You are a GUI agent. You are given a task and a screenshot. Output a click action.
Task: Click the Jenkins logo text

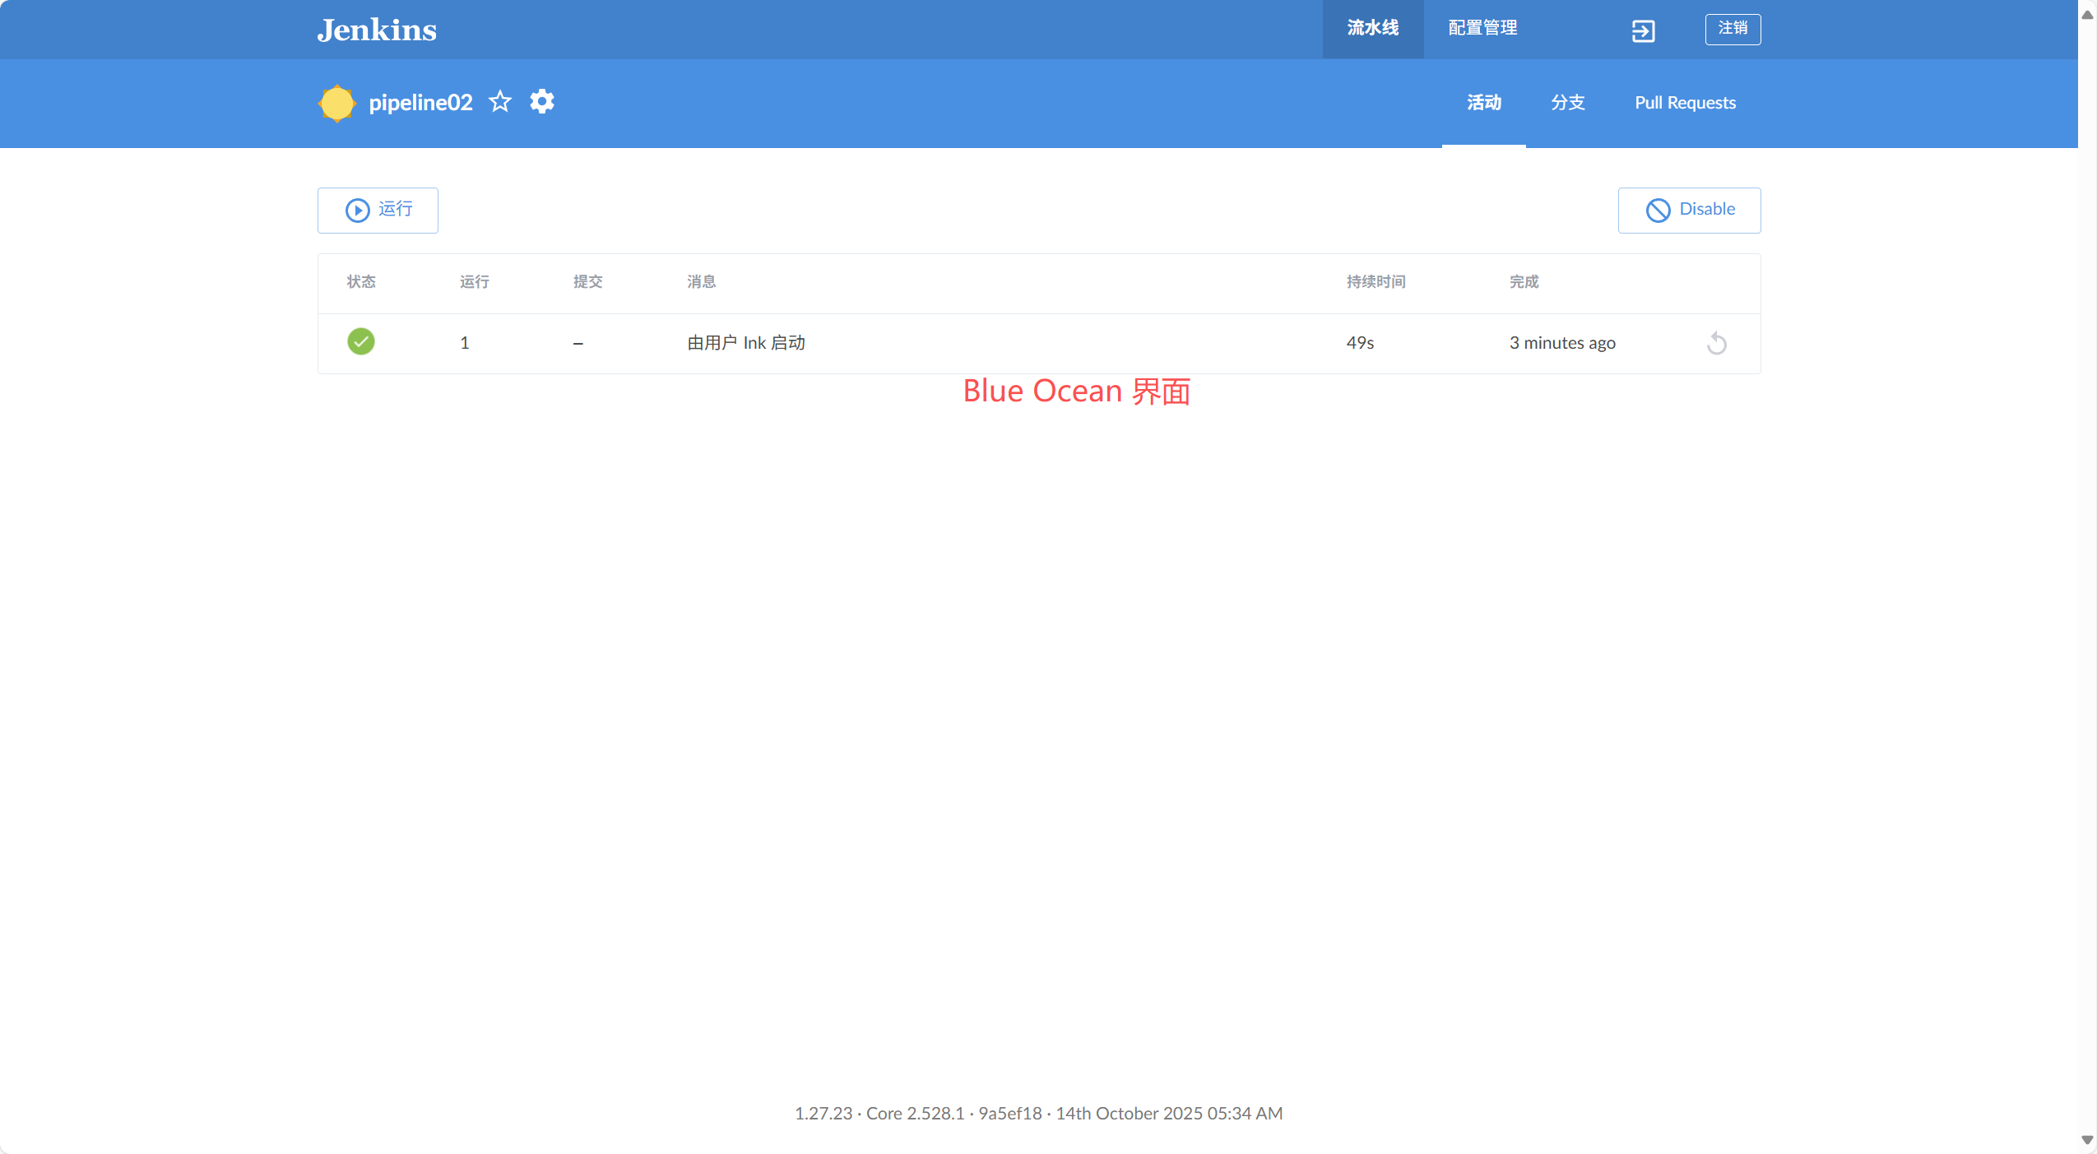pos(377,30)
